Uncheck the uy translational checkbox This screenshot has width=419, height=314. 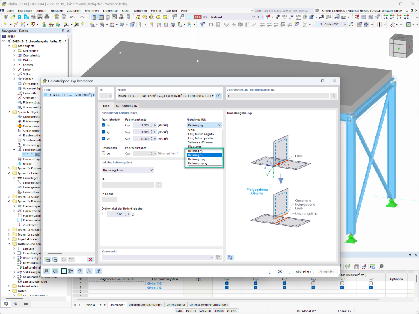coord(104,132)
